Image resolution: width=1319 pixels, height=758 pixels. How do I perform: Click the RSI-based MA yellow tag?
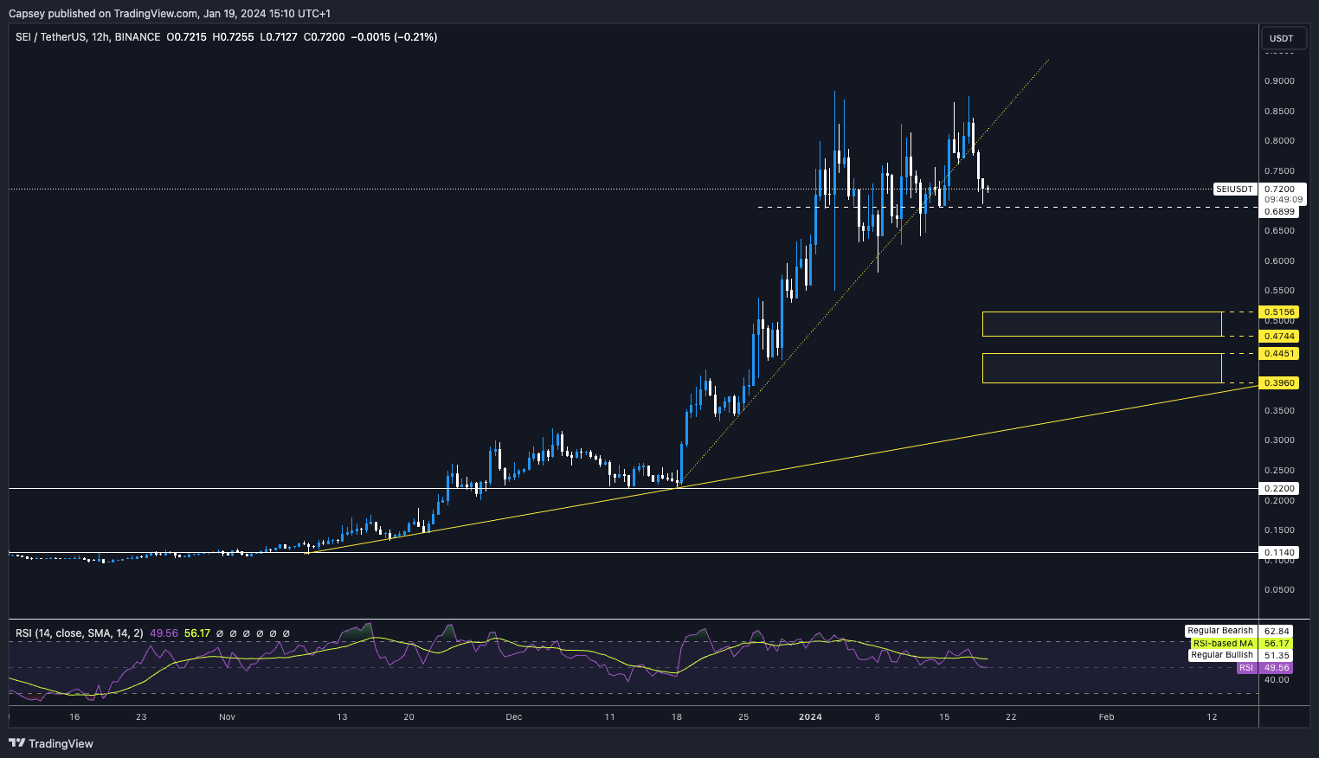[x=1222, y=643]
